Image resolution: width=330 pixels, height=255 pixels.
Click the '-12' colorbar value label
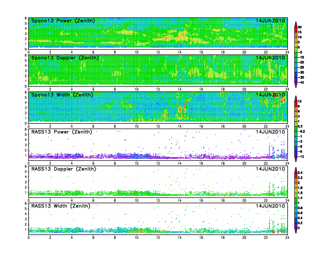301,157
